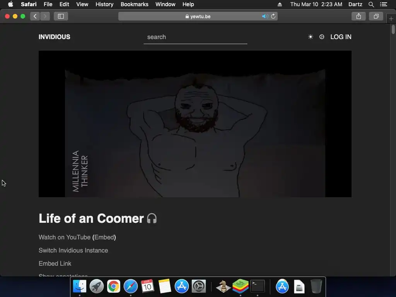
Task: Open the date and time in menu bar
Action: pyautogui.click(x=316, y=4)
